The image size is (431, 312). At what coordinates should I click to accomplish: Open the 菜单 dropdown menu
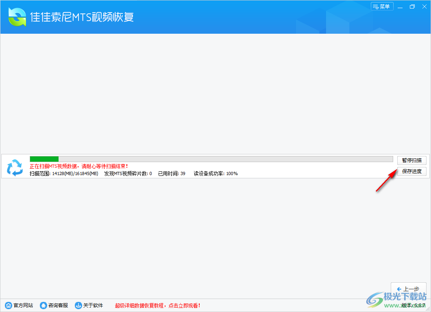382,6
